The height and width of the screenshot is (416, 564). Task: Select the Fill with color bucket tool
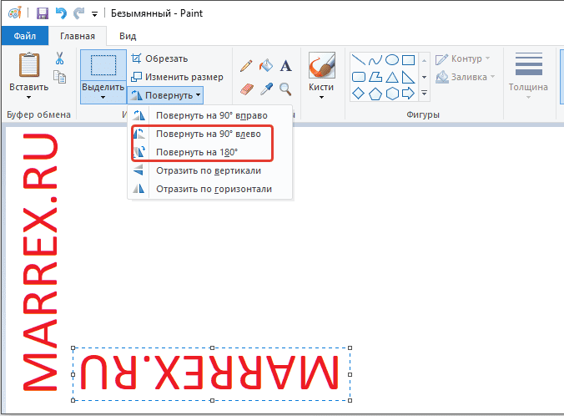tap(266, 65)
